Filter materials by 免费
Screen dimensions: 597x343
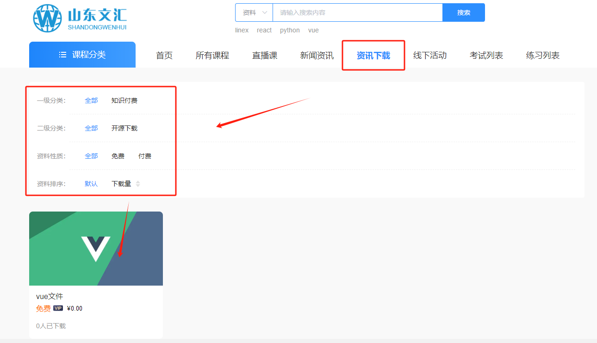click(x=118, y=156)
